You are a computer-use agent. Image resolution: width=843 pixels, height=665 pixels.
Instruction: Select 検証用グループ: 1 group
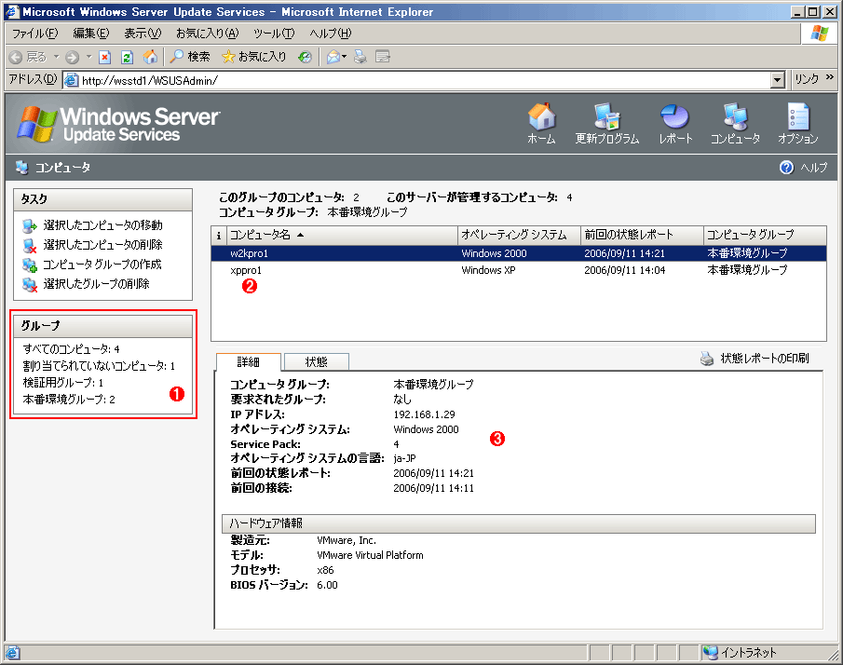pyautogui.click(x=63, y=383)
